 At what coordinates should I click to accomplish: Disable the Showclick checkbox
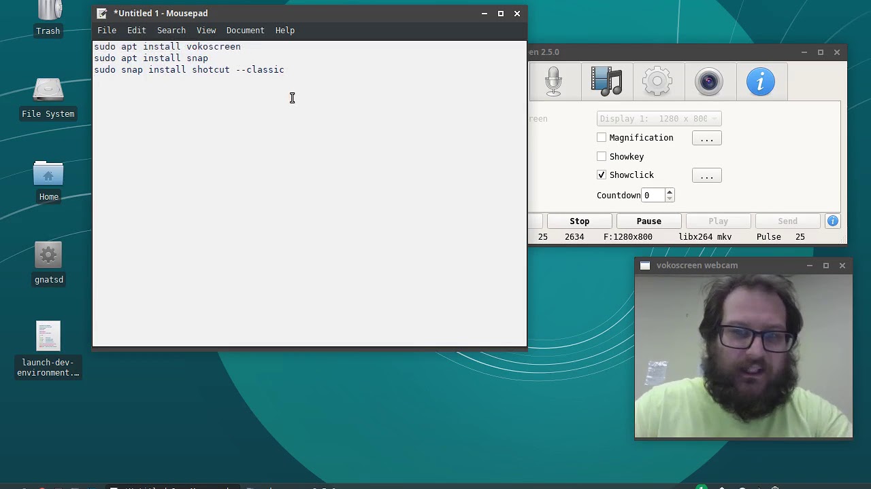pos(602,175)
